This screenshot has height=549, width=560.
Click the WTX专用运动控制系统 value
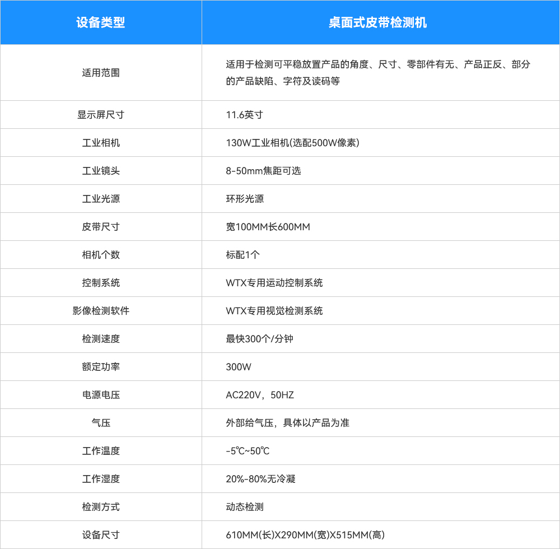click(274, 283)
